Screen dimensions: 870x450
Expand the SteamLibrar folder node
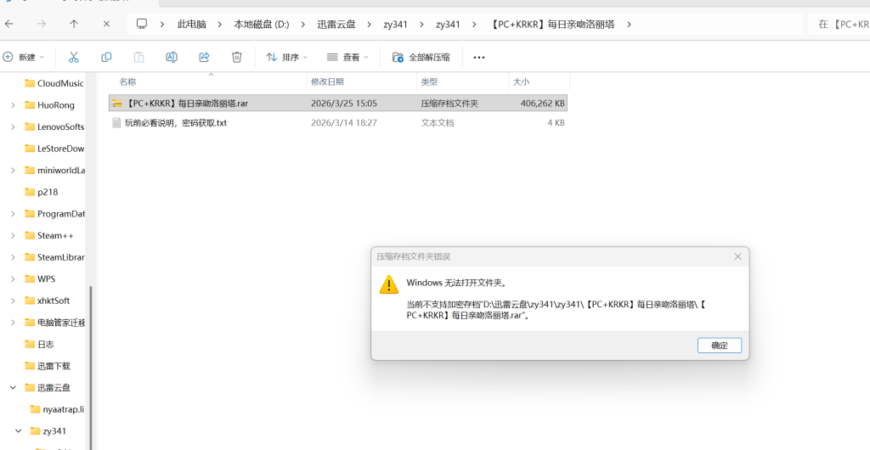click(13, 257)
